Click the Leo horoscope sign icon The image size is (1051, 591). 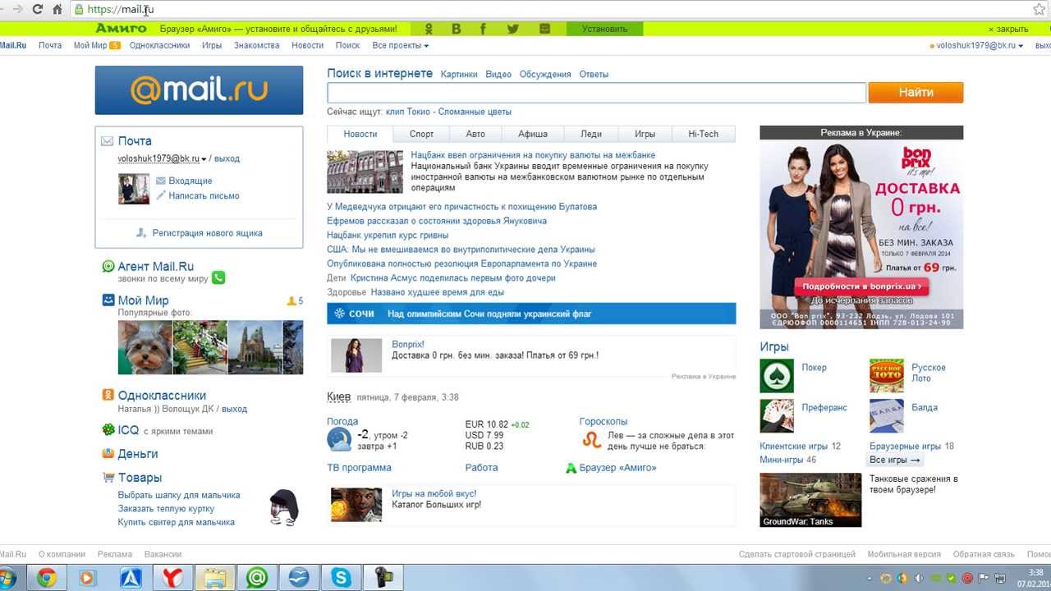(x=591, y=440)
